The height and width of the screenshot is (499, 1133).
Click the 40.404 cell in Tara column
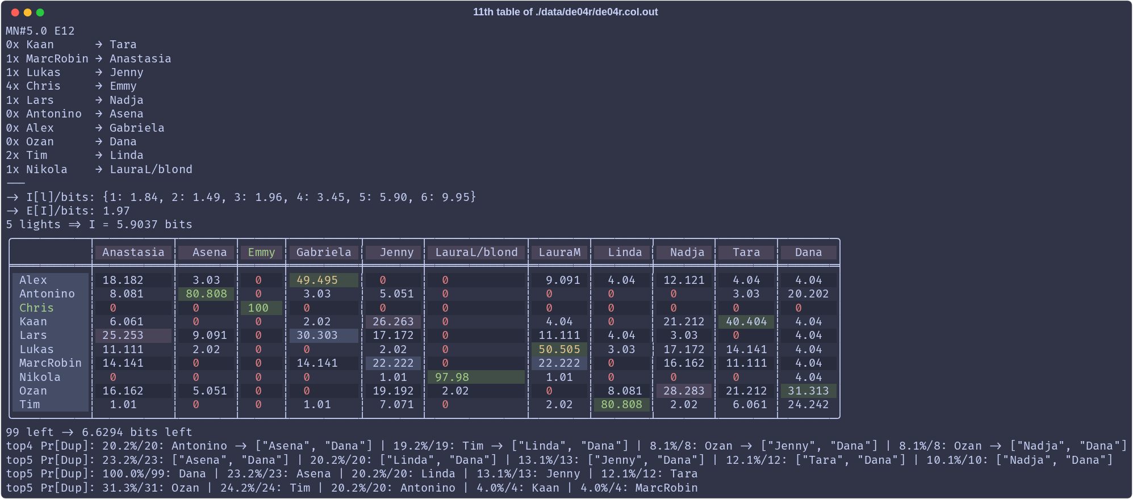[746, 321]
